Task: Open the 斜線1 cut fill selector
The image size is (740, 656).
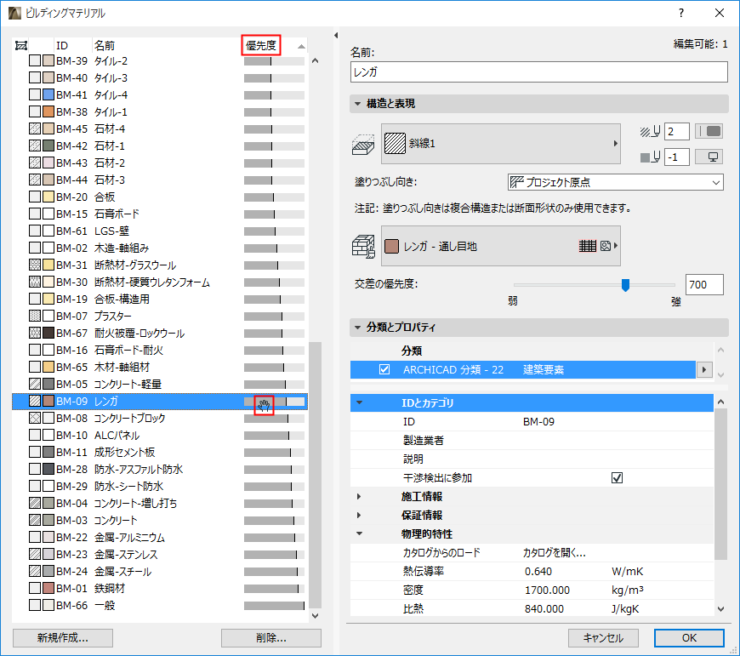Action: [501, 144]
